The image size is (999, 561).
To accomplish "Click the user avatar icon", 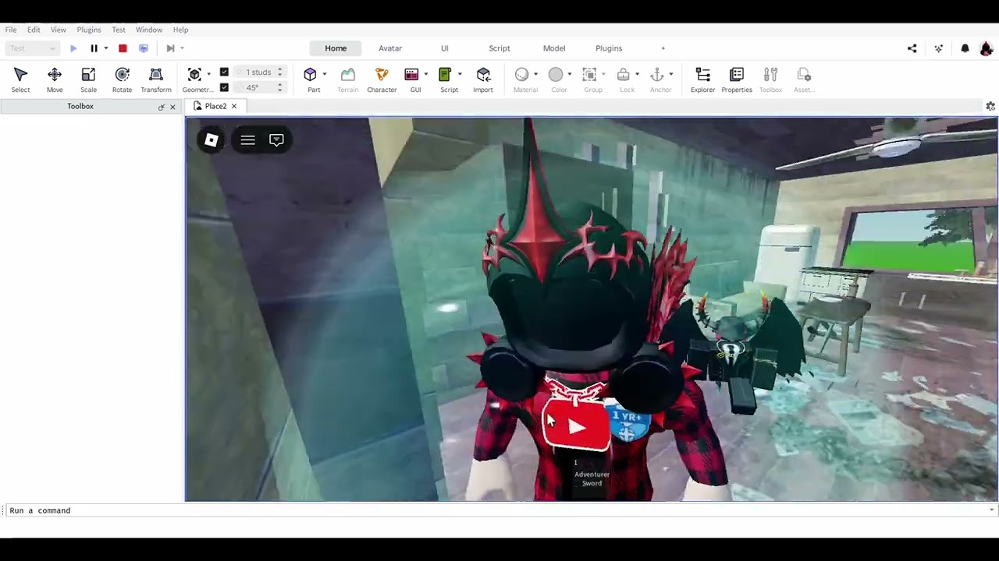I will coord(987,48).
